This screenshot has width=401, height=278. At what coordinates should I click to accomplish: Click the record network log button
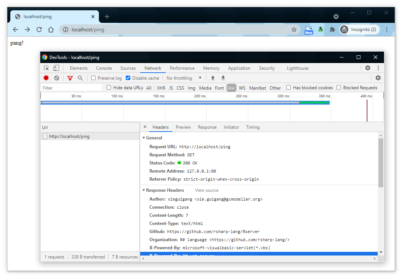[46, 78]
